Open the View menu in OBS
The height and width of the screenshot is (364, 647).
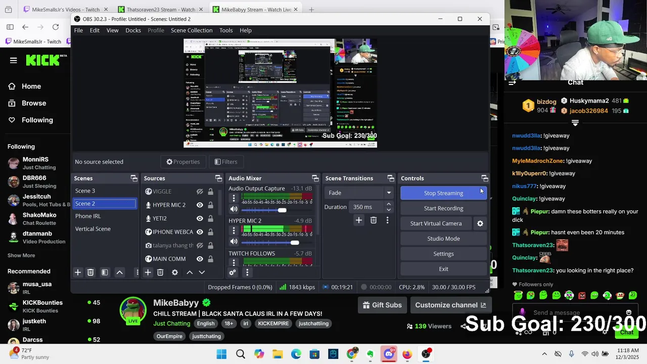tap(112, 30)
